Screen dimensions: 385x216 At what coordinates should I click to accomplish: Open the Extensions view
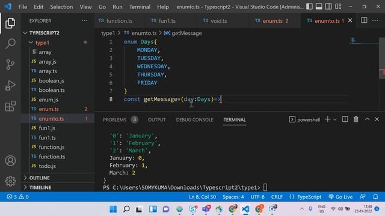coord(10,106)
